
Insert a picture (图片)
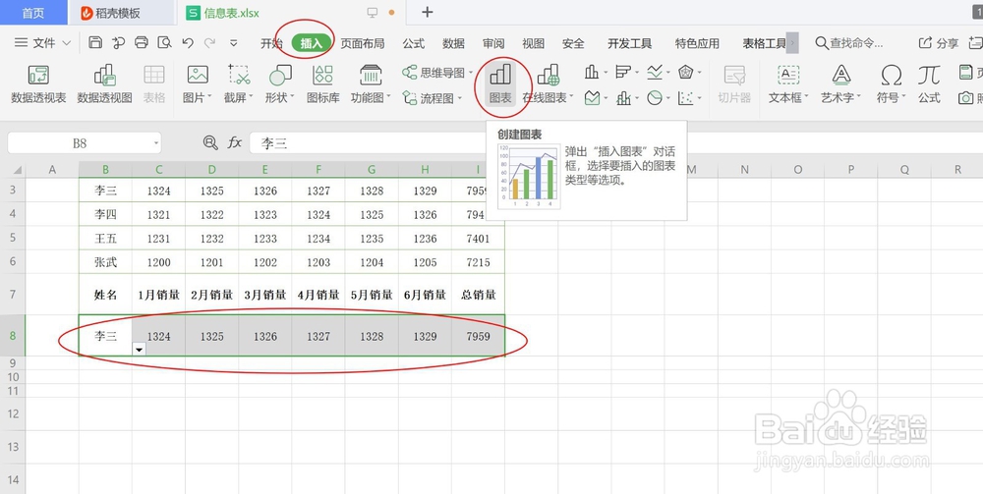[198, 83]
